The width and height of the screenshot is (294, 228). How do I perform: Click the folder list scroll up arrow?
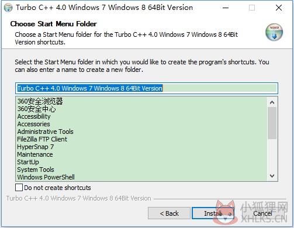[272, 102]
